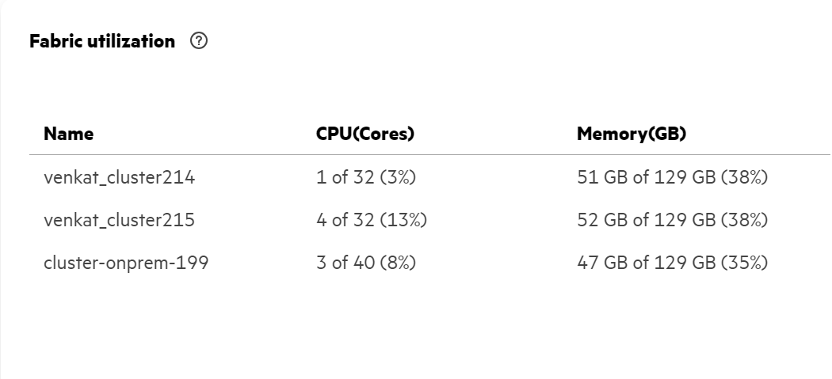Click the 51 GB of 129 GB memory value
This screenshot has width=832, height=379.
pos(647,177)
